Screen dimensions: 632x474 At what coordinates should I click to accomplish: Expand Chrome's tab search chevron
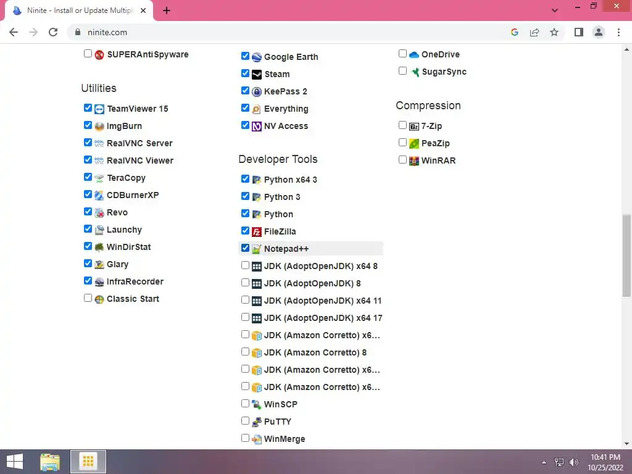tap(555, 10)
